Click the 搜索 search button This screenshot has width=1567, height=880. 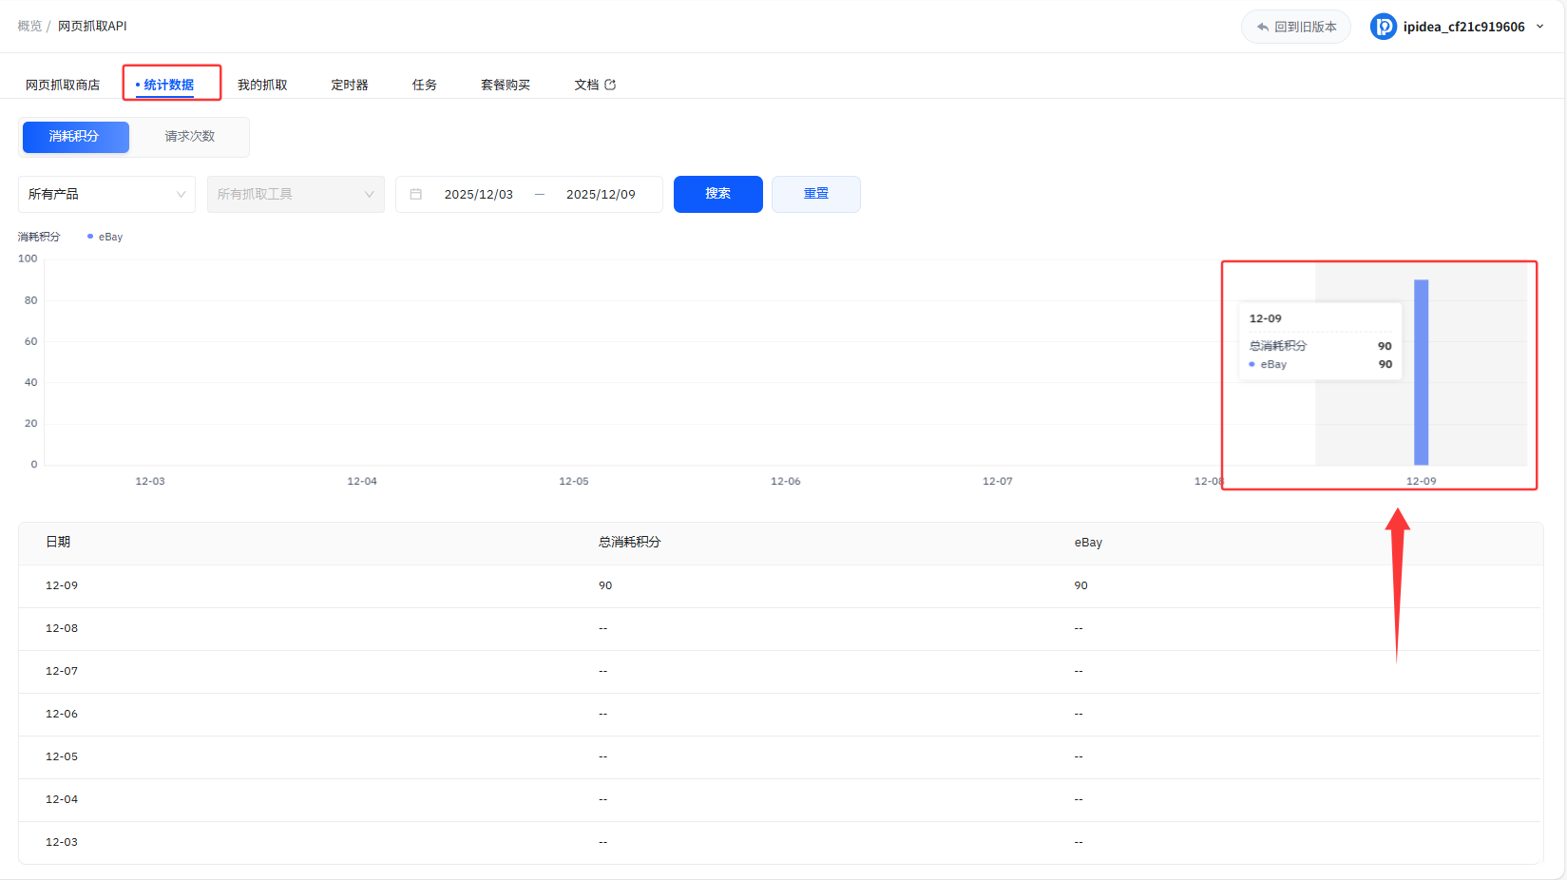pos(718,194)
